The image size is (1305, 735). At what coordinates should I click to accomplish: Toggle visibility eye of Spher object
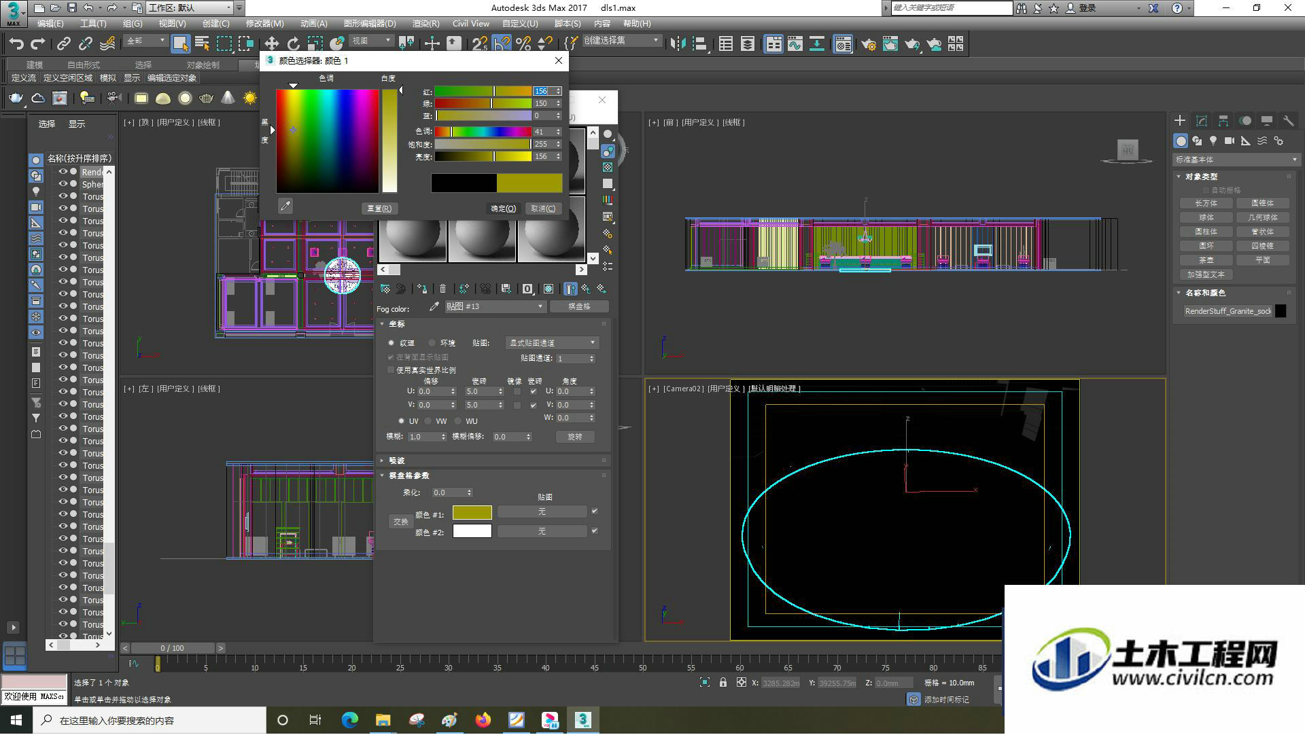63,184
